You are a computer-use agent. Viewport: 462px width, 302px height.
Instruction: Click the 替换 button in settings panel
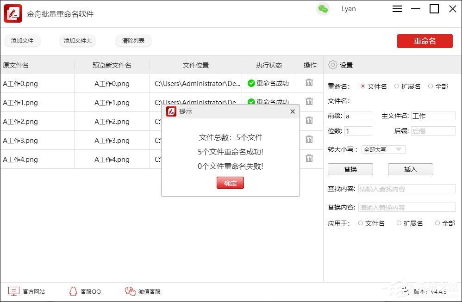point(350,169)
